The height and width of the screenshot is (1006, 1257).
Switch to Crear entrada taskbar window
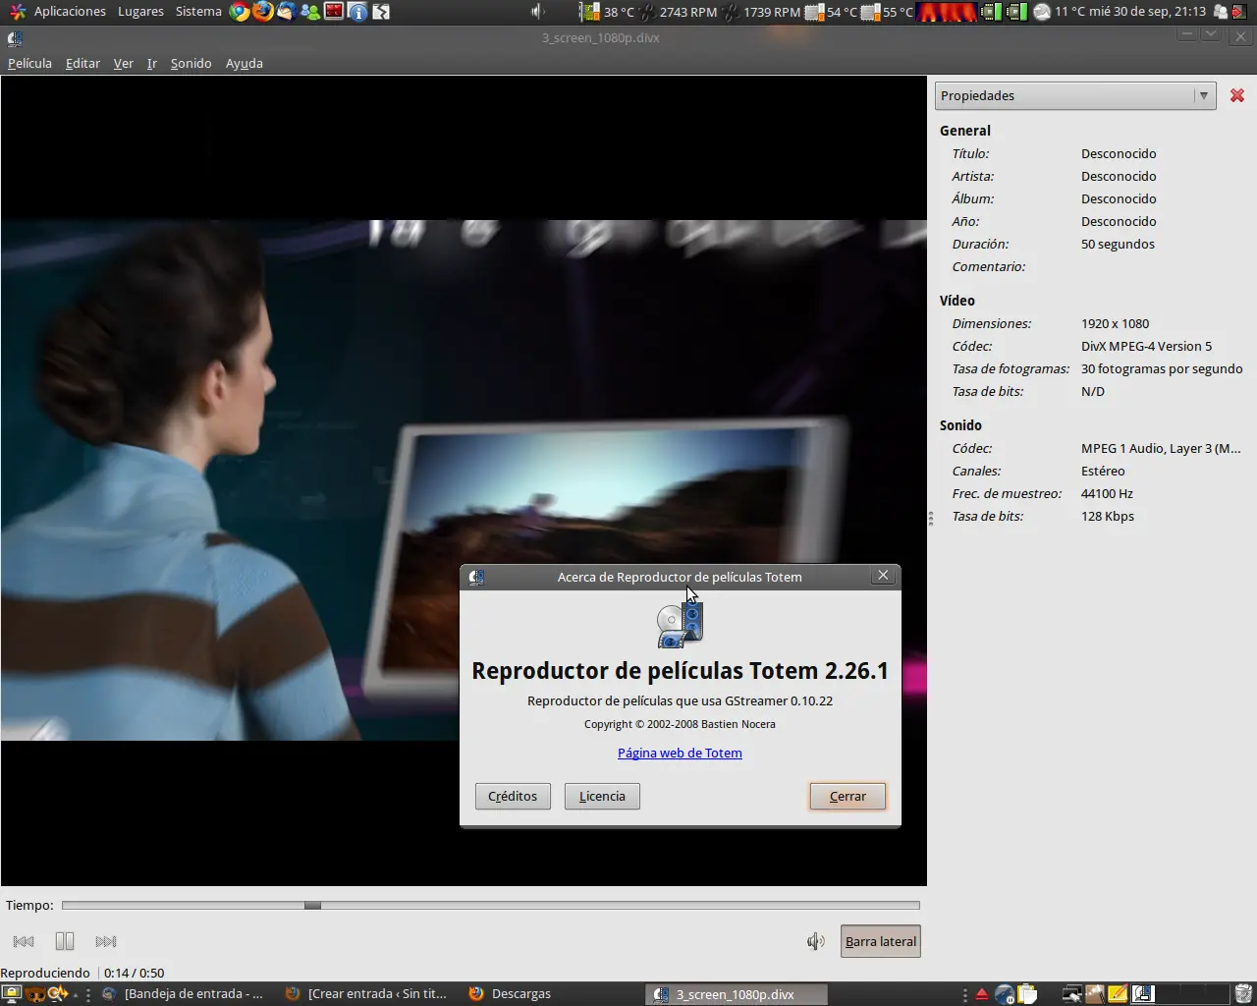pyautogui.click(x=367, y=994)
